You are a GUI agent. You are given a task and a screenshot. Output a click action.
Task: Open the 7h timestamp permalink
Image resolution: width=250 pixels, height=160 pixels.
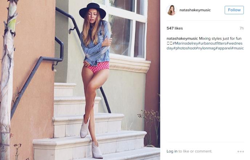click(x=242, y=28)
